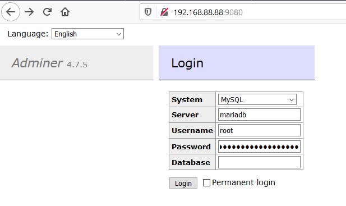The width and height of the screenshot is (346, 206).
Task: Click the Language: label text
Action: click(28, 34)
